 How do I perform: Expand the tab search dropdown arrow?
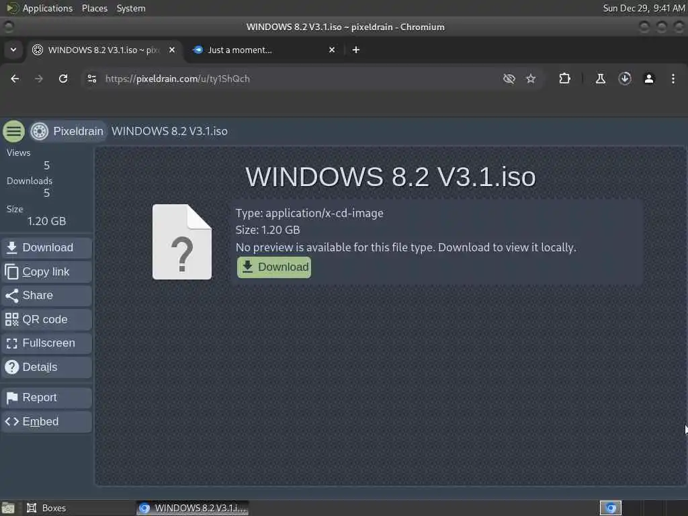pyautogui.click(x=13, y=50)
